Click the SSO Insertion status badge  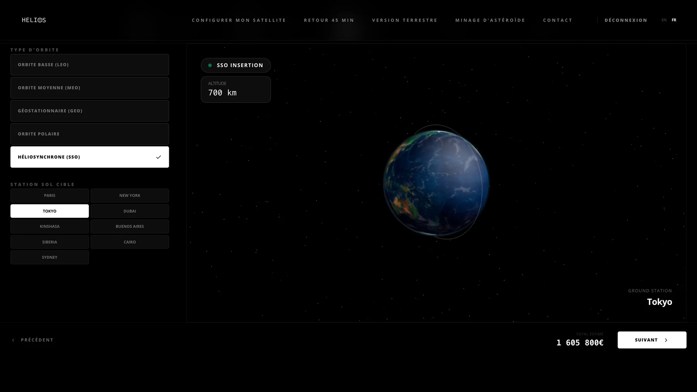[x=236, y=65]
